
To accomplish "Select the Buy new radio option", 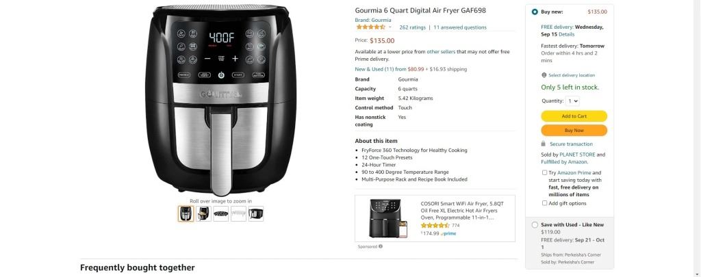I will point(535,12).
